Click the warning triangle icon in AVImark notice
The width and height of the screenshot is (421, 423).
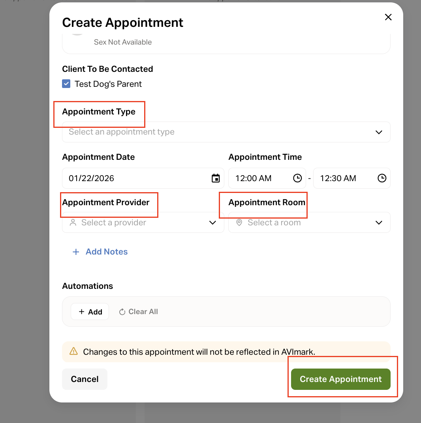tap(73, 352)
